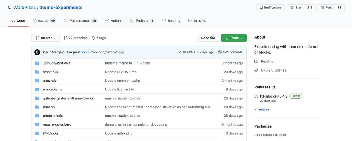Open the 'Update comments.php' commit message

point(123,81)
